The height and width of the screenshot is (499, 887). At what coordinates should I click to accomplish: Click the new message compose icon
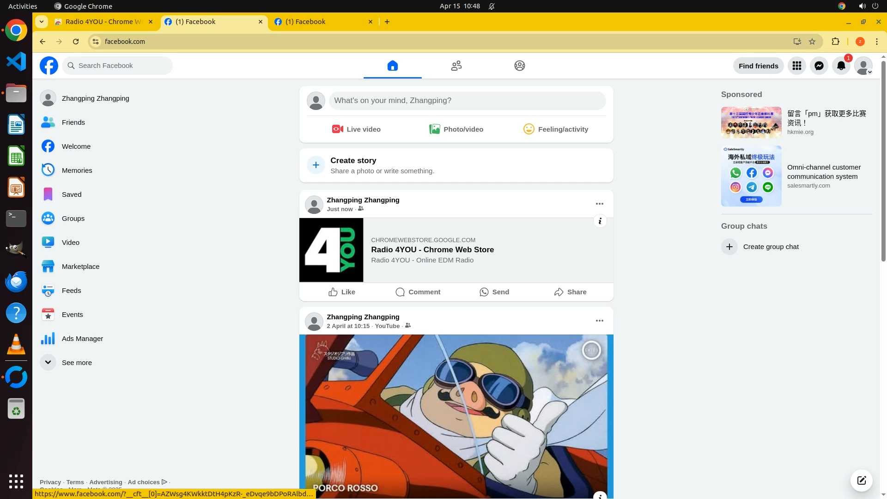(x=861, y=480)
